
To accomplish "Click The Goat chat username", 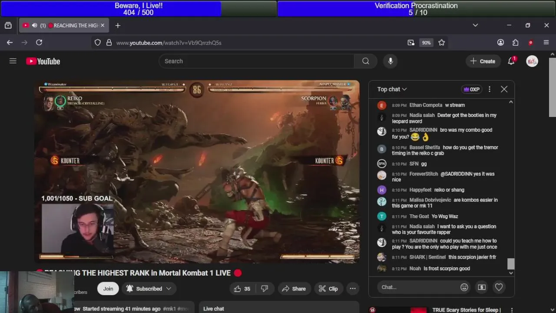I will click(419, 216).
